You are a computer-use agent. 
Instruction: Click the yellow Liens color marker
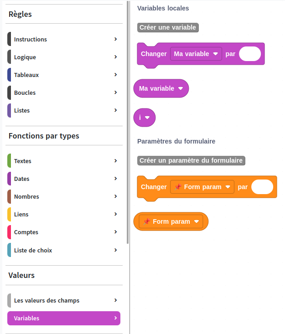coord(10,214)
